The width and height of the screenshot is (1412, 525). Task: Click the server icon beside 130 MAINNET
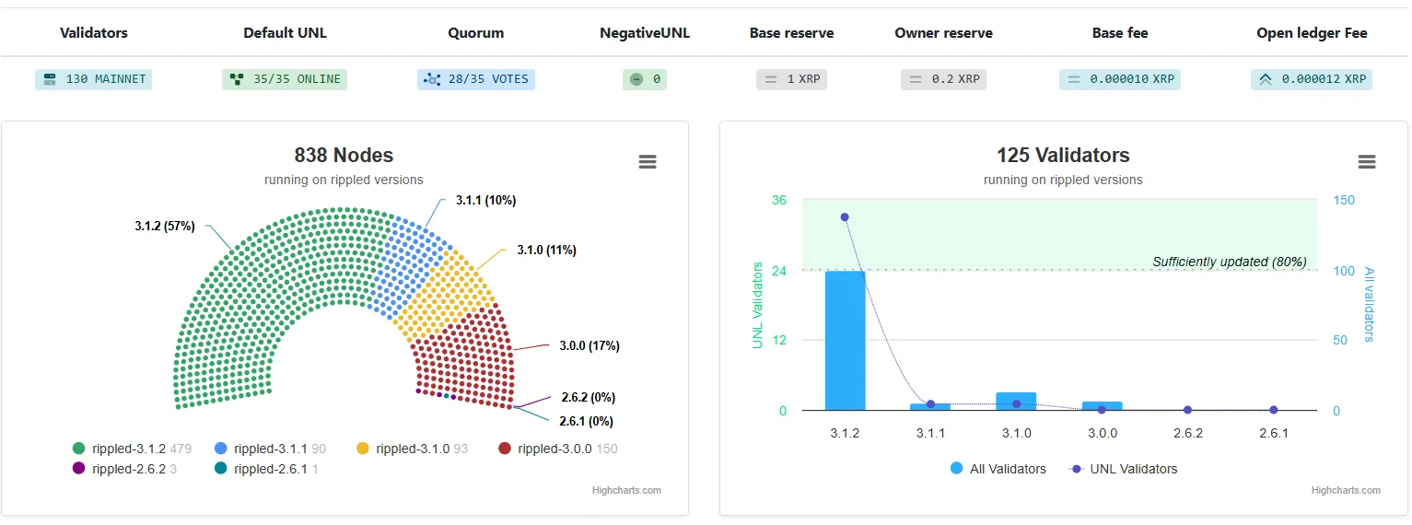pos(50,79)
